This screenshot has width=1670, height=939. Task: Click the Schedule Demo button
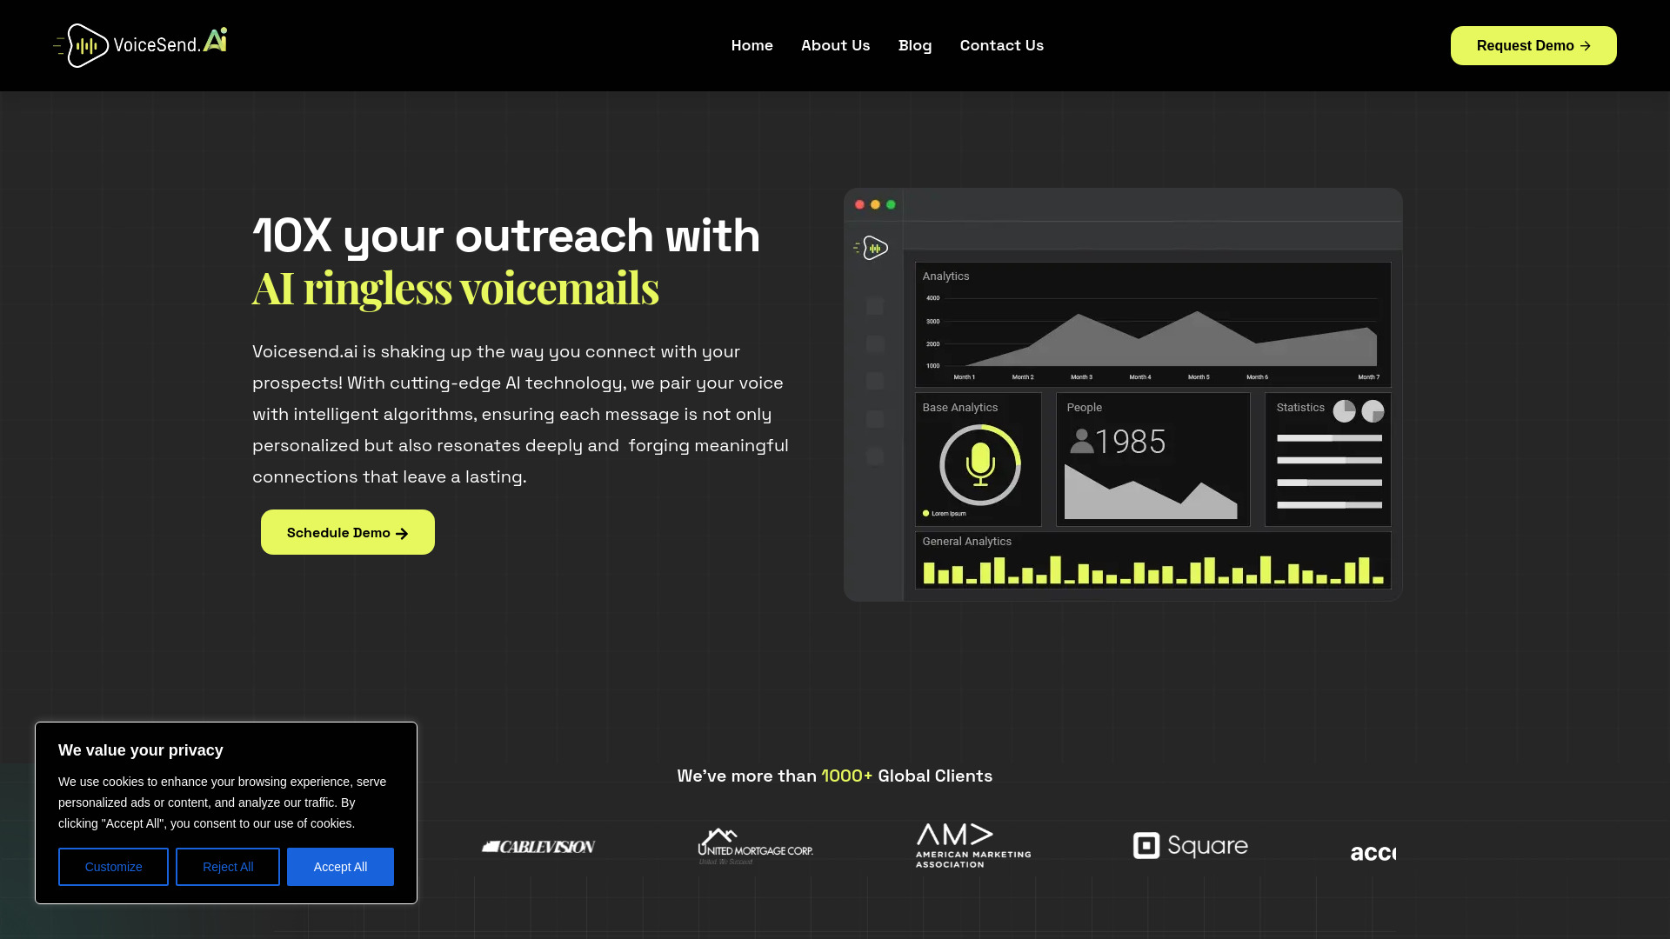coord(348,532)
